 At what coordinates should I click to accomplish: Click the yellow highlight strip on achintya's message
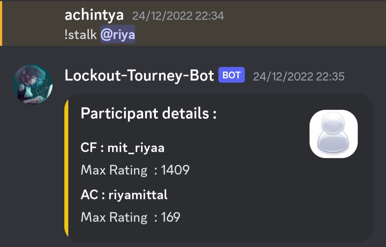(1, 23)
